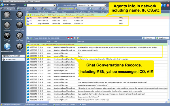This screenshot has height=106, width=170.
Task: Click 'User Preview:Administrator' in status bar
Action: 11,105
